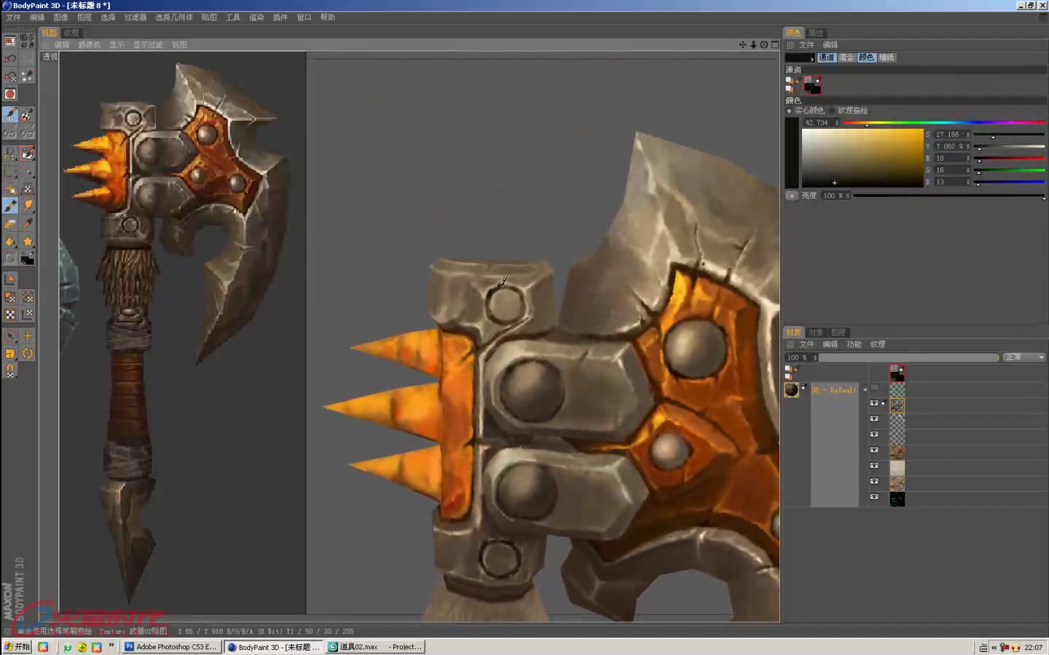Switch to the 图层 tab
The height and width of the screenshot is (655, 1049).
point(838,333)
